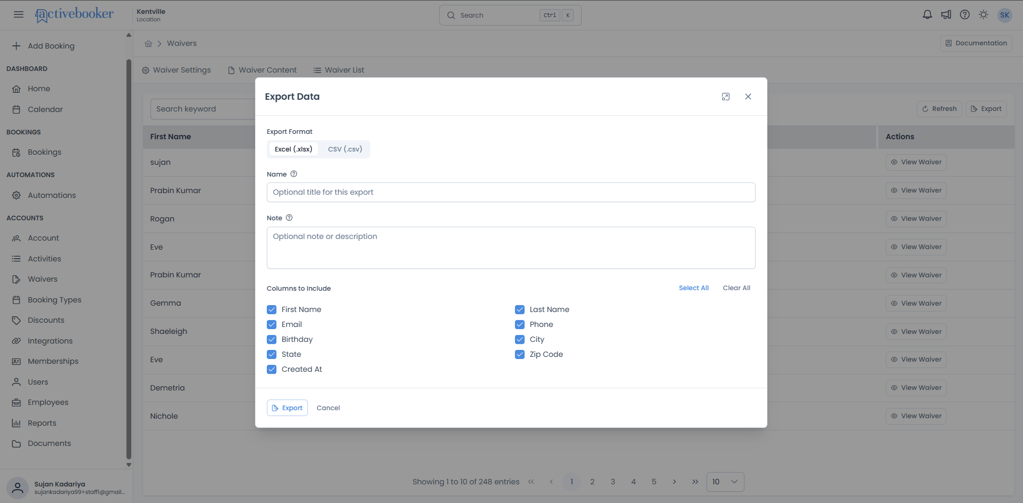Screen dimensions: 1023x503
Task: Toggle the hamburger sidebar menu
Action: tap(19, 14)
